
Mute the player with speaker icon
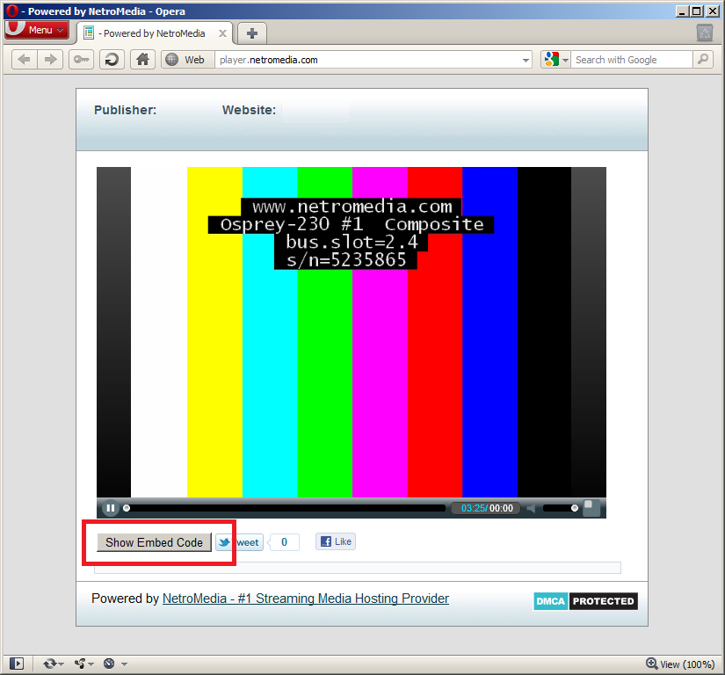(x=532, y=508)
